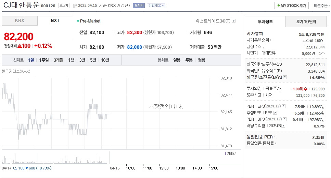Click the 실시간 badge button

point(139,6)
